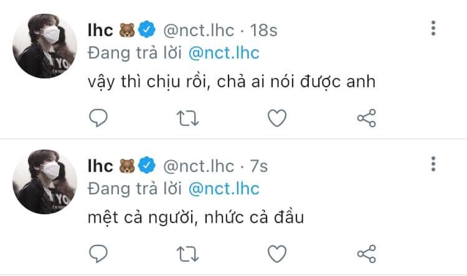The image size is (467, 276).
Task: Reply to the 7s tweet
Action: pos(98,254)
